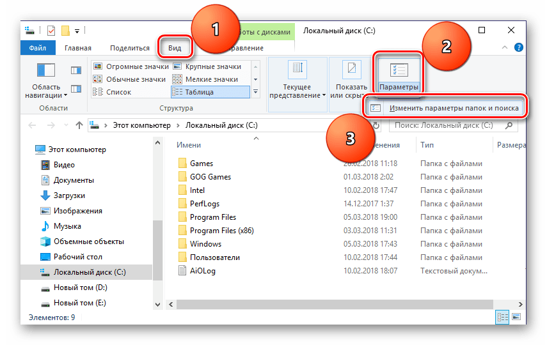This screenshot has width=547, height=345.
Task: Toggle the preview pane icon
Action: [76, 70]
